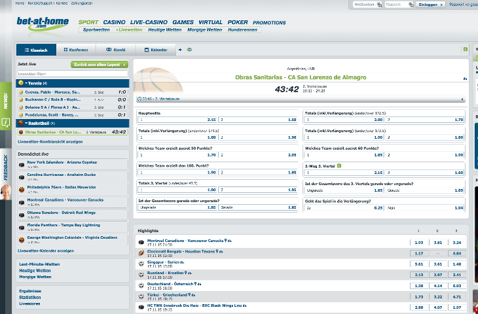
Task: Click the green help icon at toolbar right
Action: coord(465,49)
